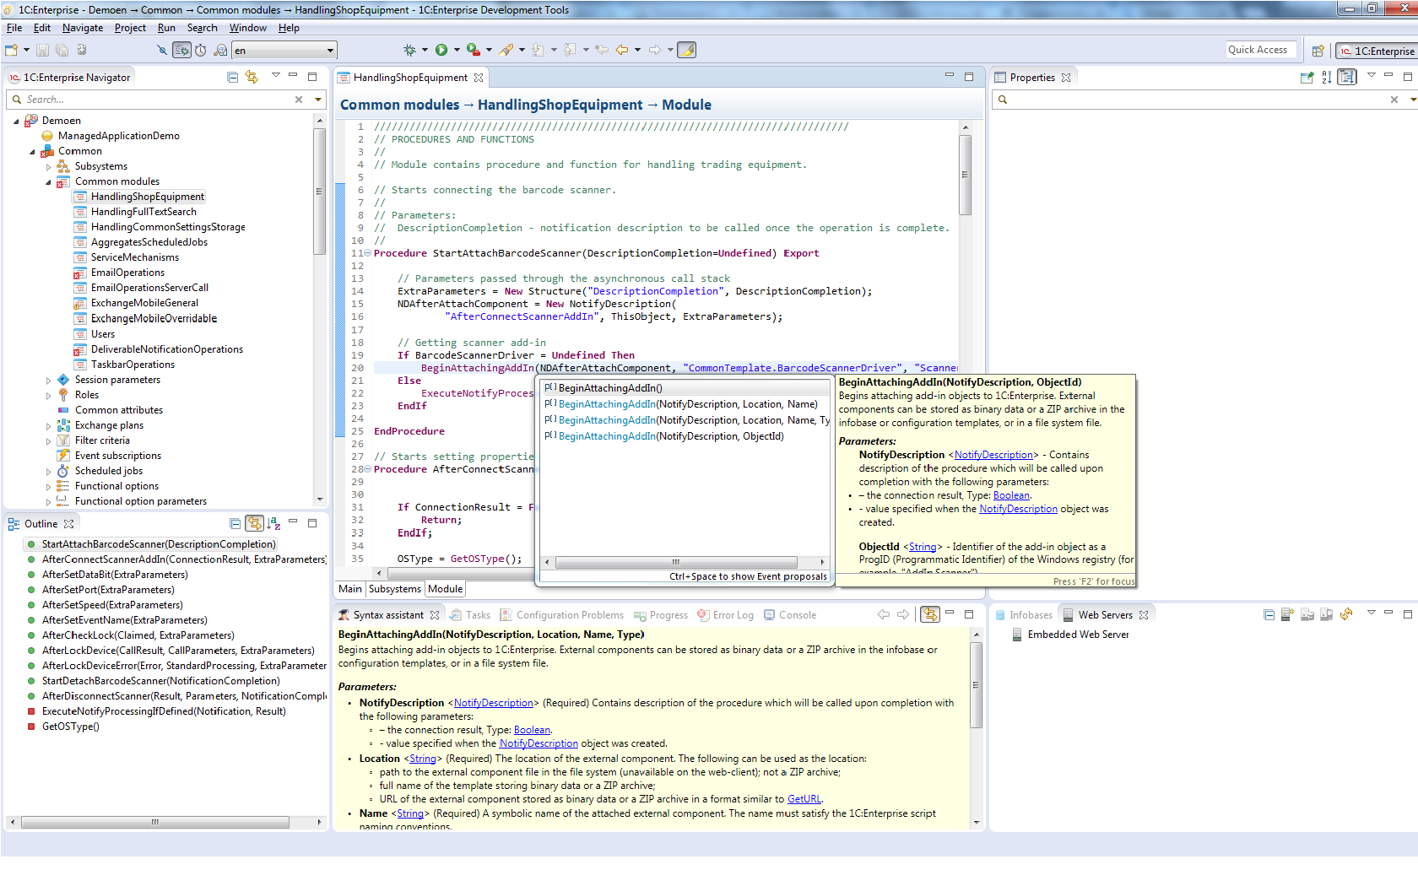This screenshot has height=886, width=1418.
Task: Click the ObjectId String link in tooltip
Action: pos(922,547)
